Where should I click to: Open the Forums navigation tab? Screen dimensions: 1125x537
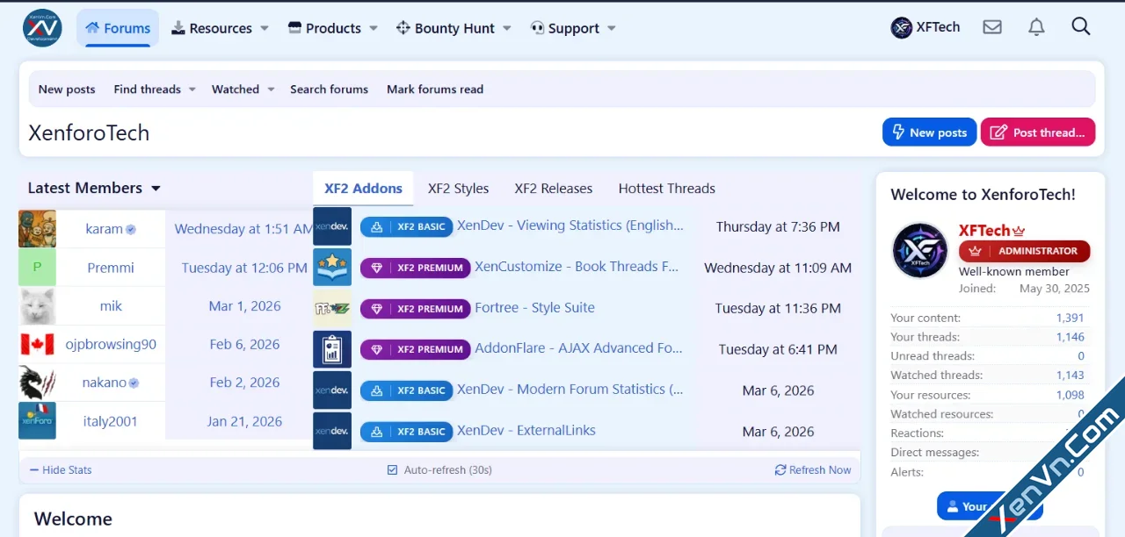[118, 28]
